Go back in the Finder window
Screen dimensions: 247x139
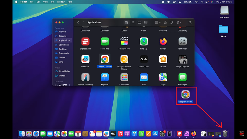click(x=78, y=22)
